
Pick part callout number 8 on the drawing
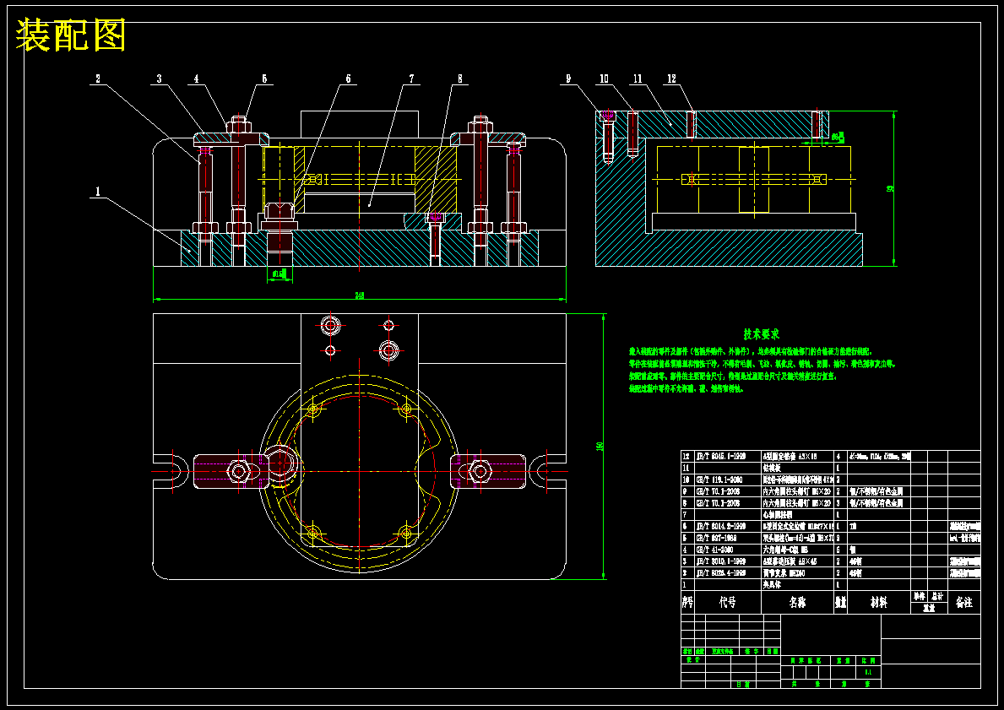point(459,79)
